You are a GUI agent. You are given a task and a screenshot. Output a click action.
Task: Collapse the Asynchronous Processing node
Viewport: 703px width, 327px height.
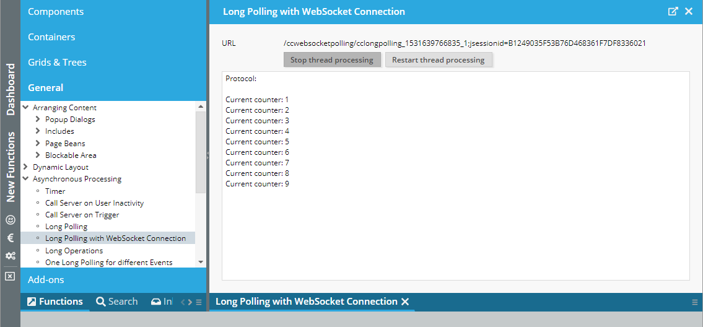pyautogui.click(x=25, y=179)
